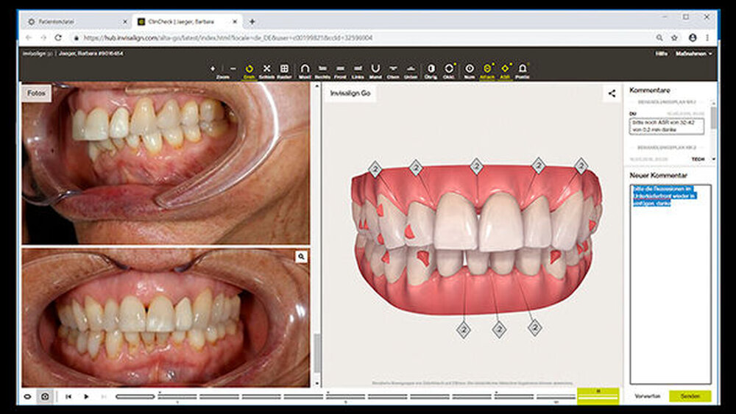The height and width of the screenshot is (414, 736).
Task: Open the Hilfe menu
Action: (660, 54)
